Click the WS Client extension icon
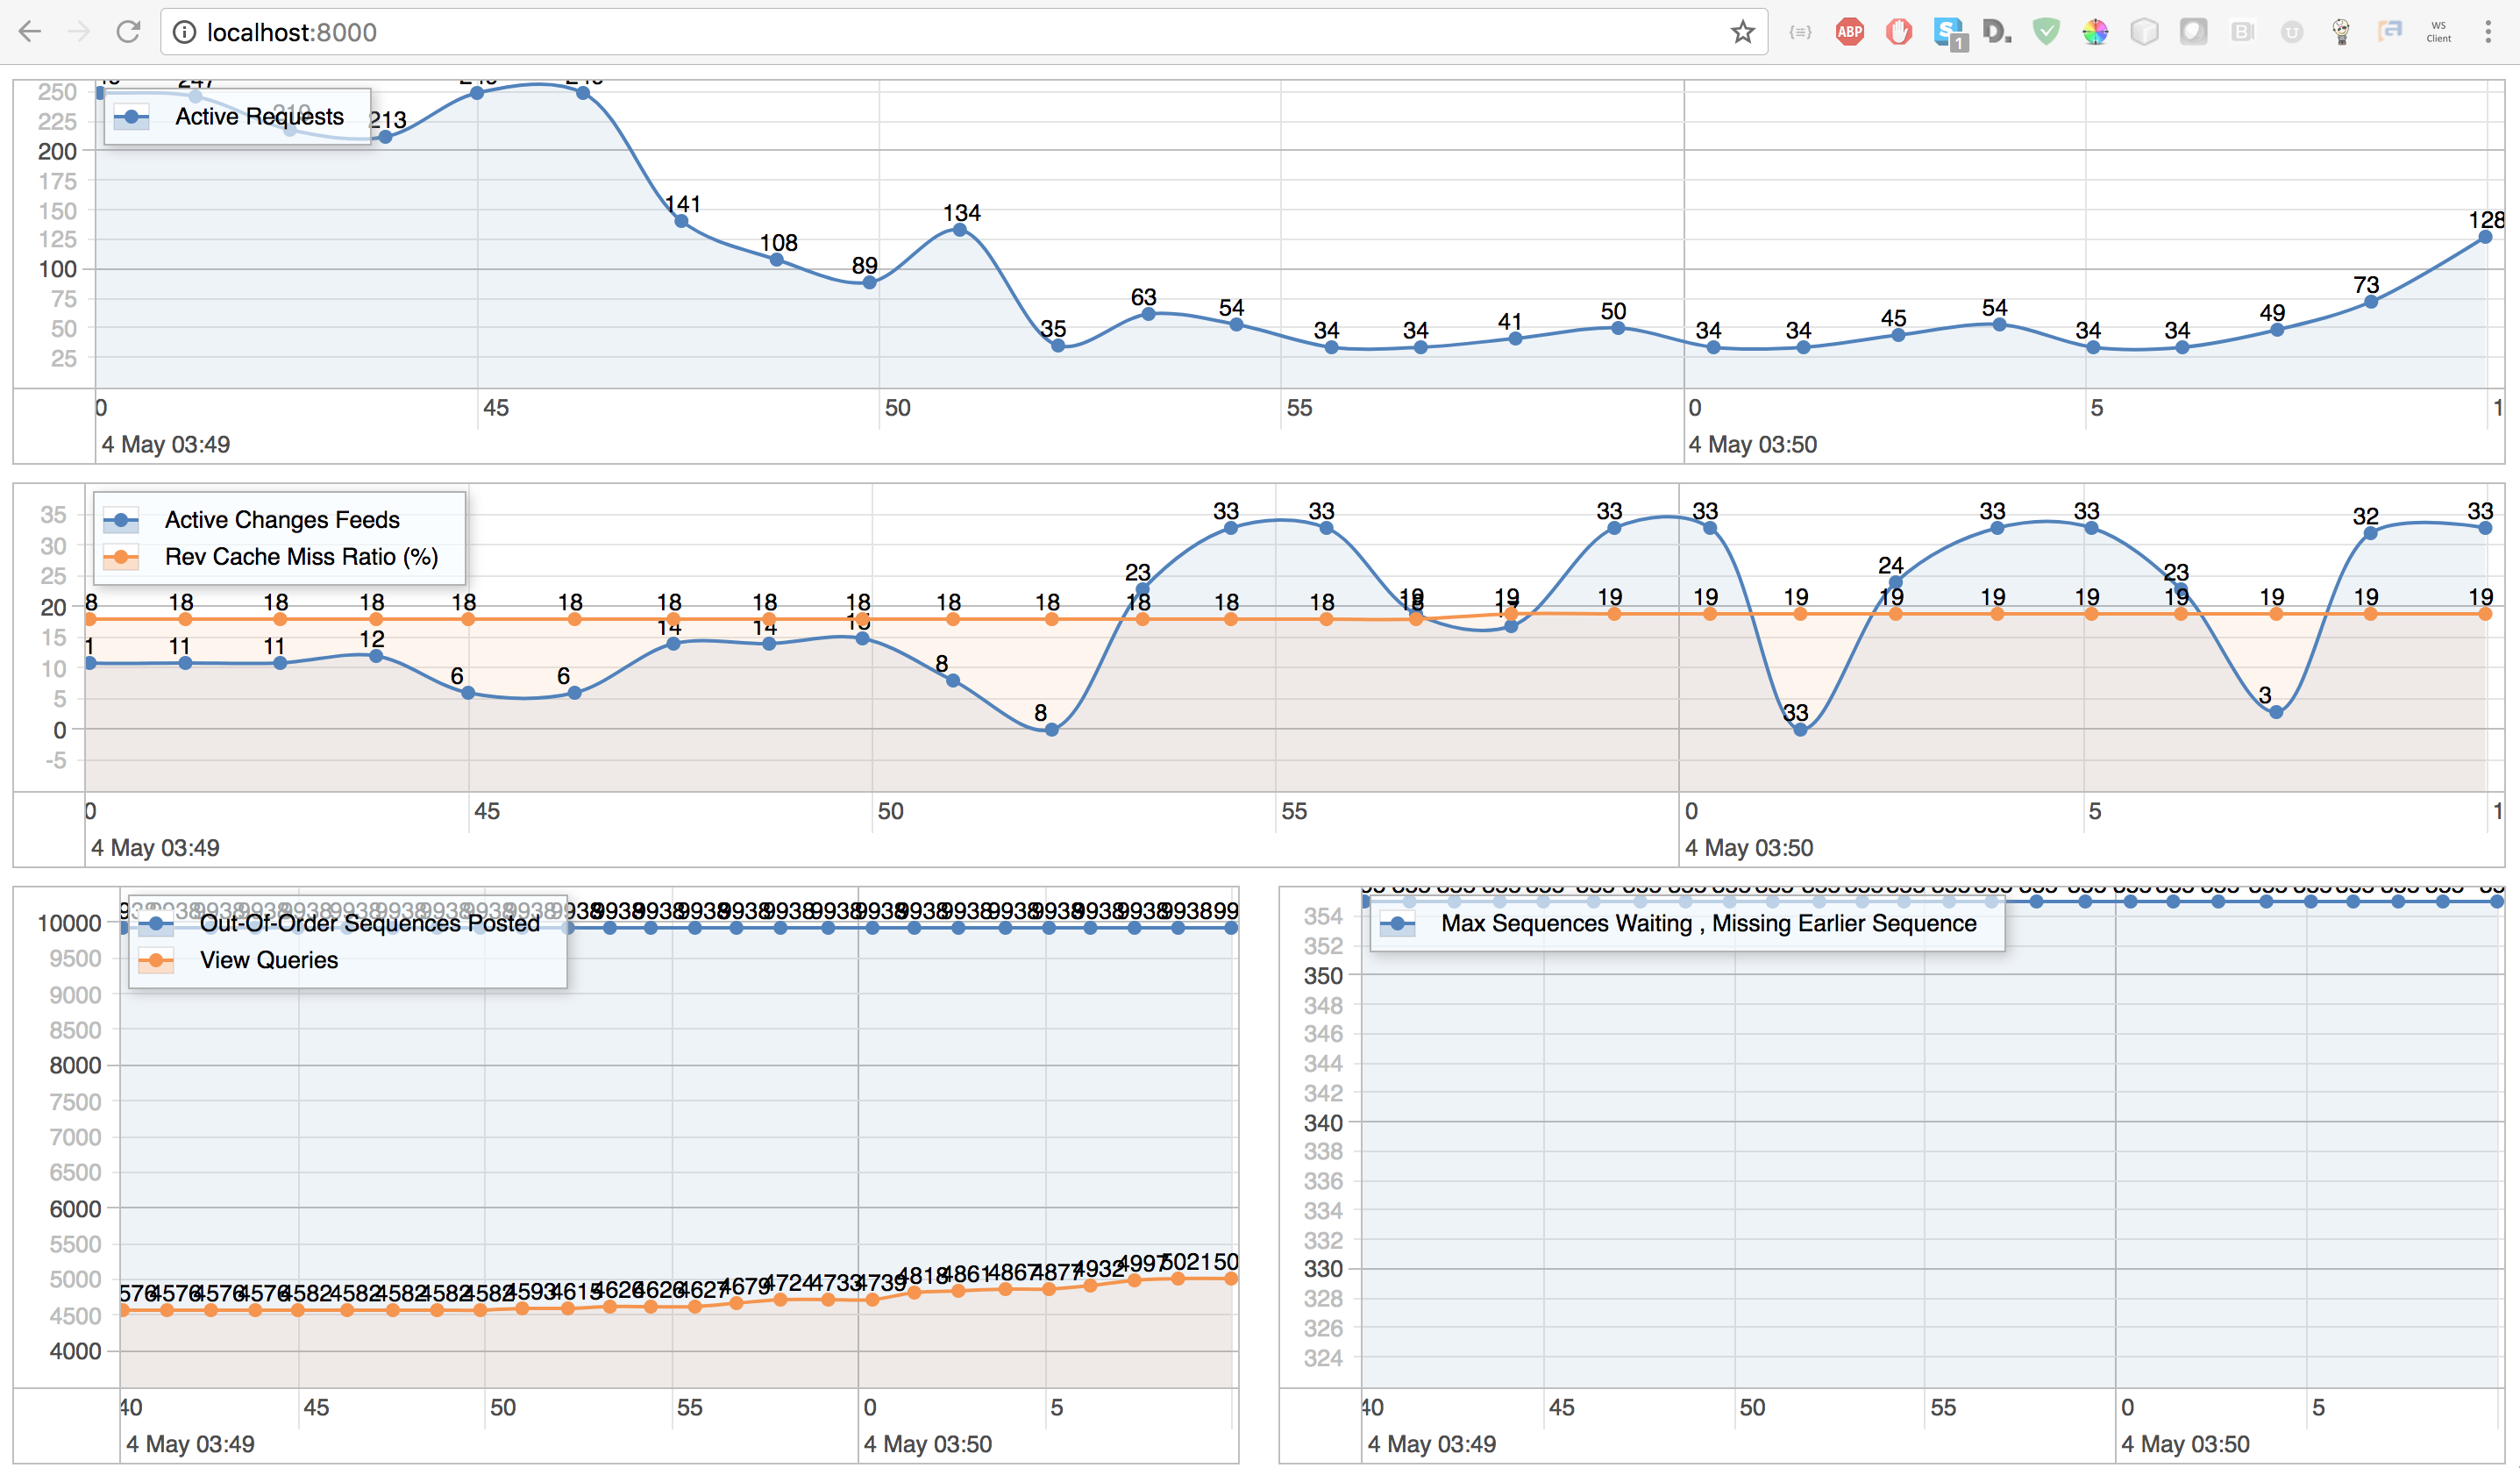This screenshot has width=2520, height=1468. coord(2438,32)
